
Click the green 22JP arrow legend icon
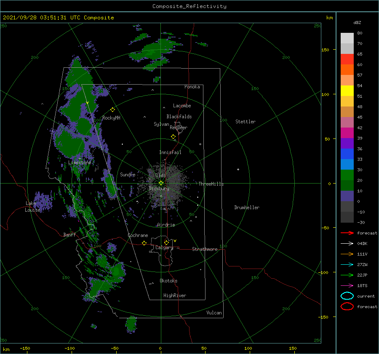click(x=347, y=275)
